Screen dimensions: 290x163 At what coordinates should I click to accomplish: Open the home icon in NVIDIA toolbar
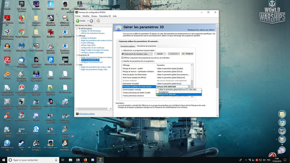(x=98, y=21)
